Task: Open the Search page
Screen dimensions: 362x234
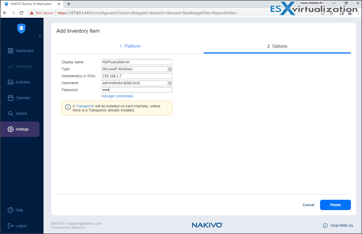Action: point(18,114)
